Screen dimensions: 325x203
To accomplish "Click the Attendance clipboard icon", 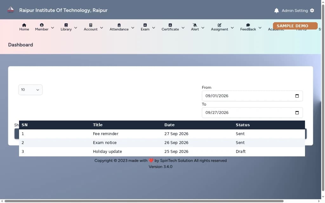I will pyautogui.click(x=119, y=25).
